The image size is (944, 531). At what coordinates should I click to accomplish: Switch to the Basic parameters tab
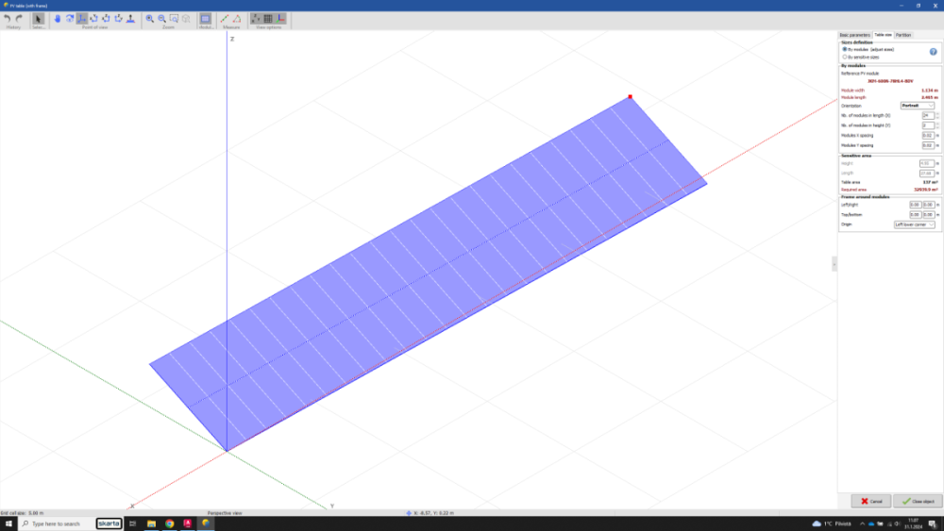coord(855,35)
